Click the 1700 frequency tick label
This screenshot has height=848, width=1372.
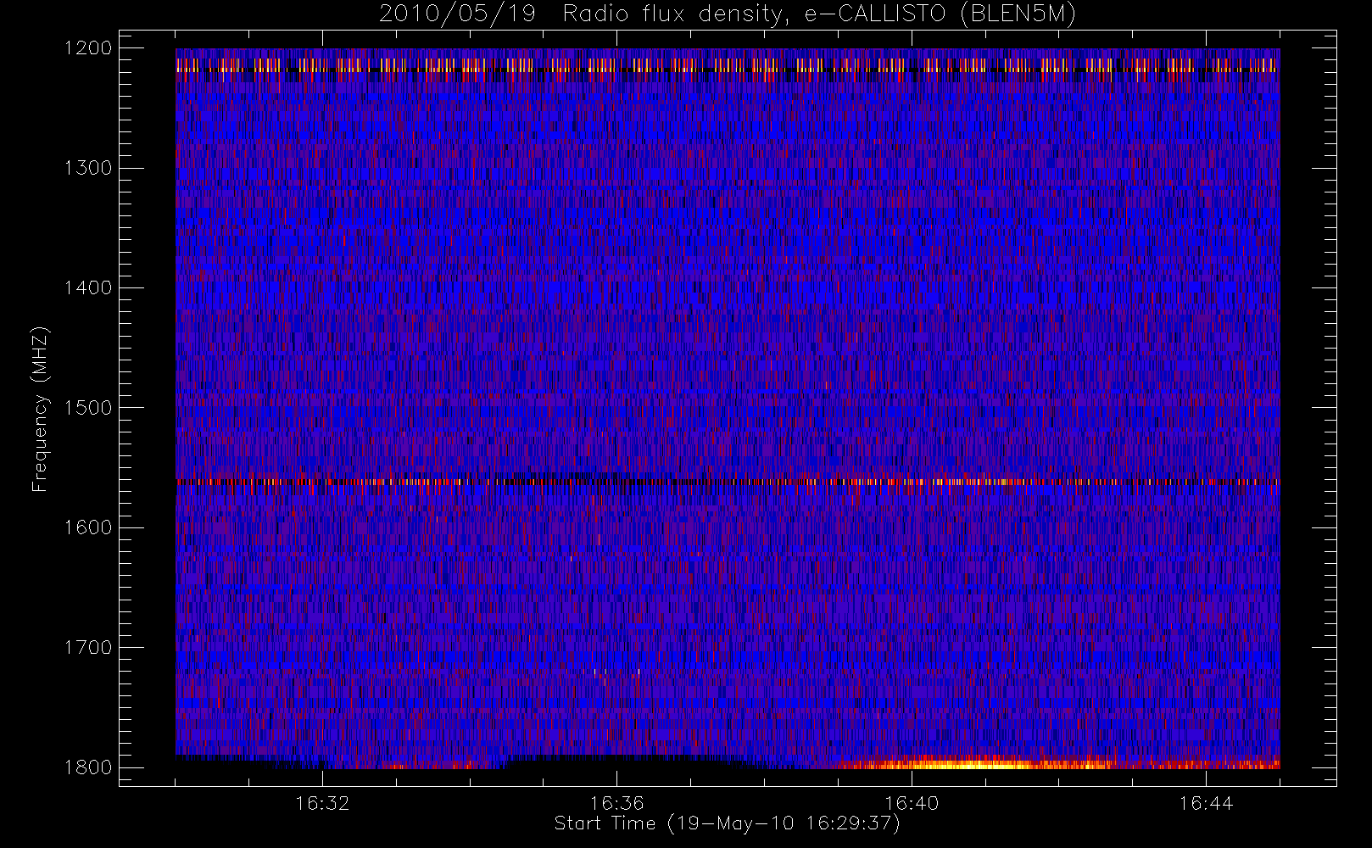click(x=88, y=648)
